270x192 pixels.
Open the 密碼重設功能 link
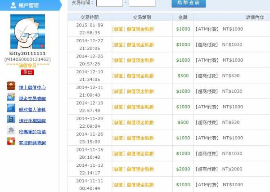click(x=32, y=132)
